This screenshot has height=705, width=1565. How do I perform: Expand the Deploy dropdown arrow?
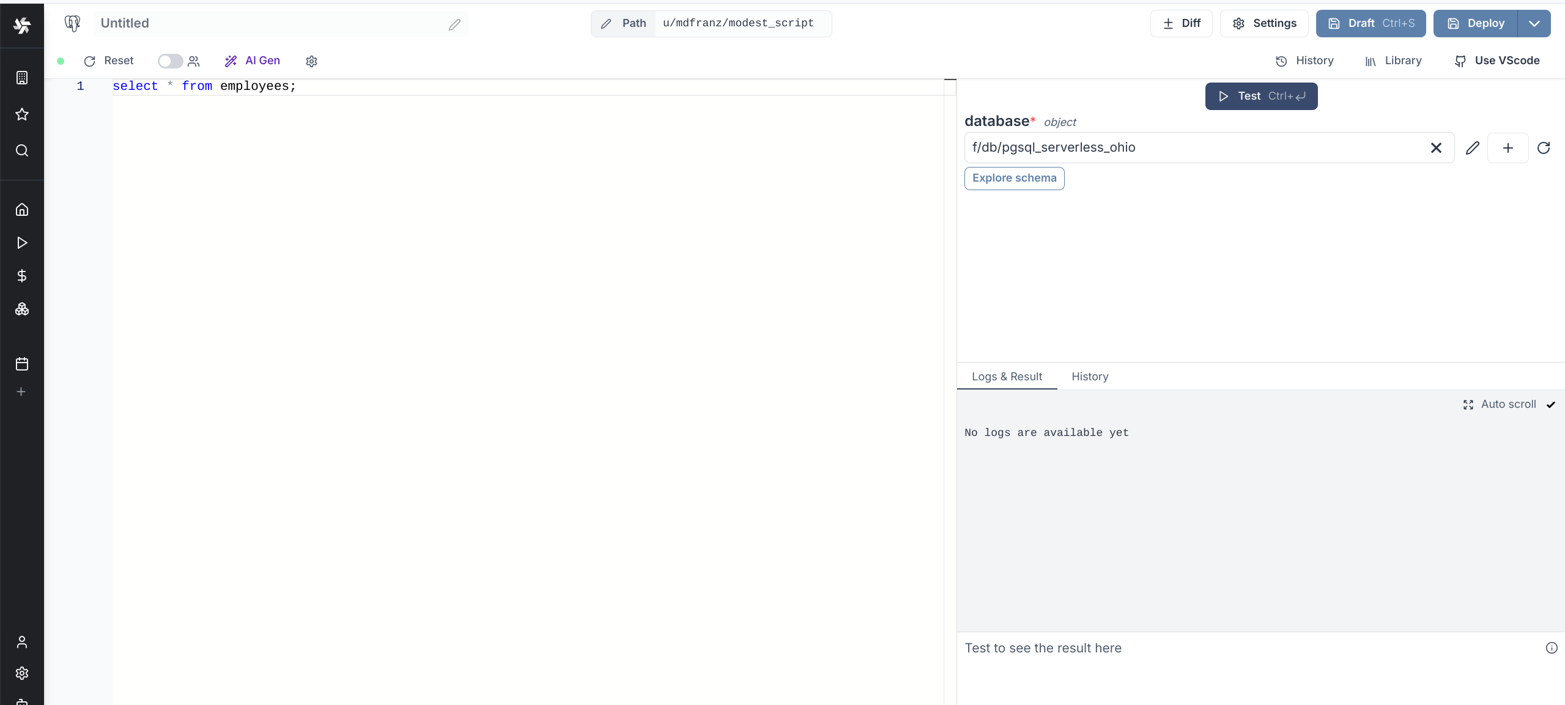[x=1534, y=24]
